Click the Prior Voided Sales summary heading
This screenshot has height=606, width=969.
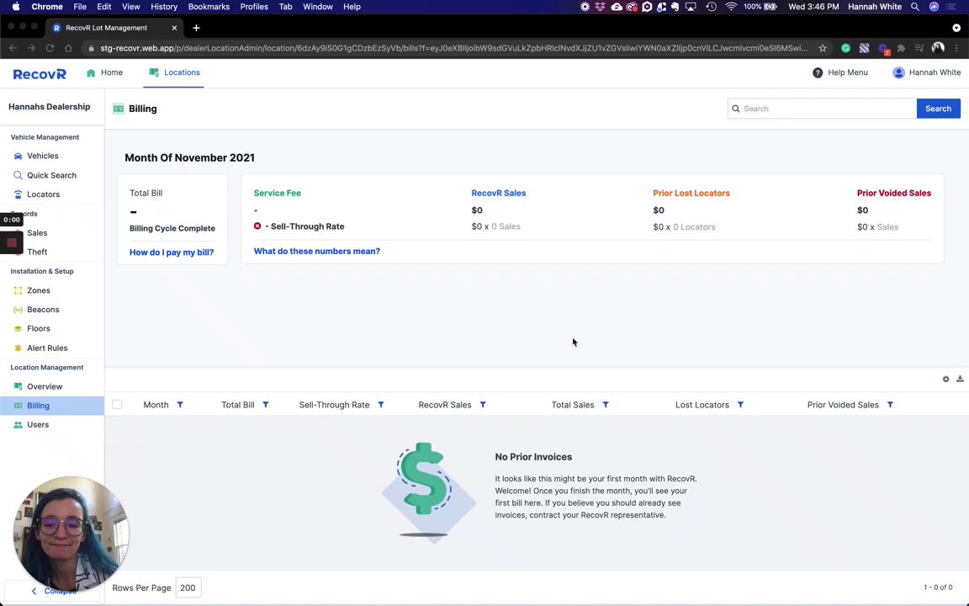coord(893,193)
